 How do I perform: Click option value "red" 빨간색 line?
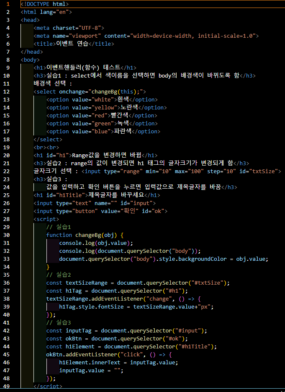tap(102, 115)
